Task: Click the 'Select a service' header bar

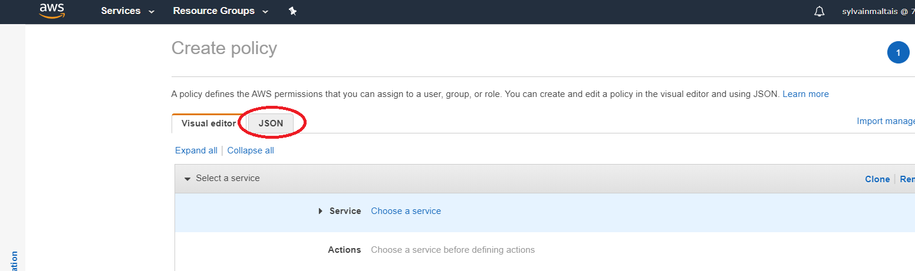Action: pyautogui.click(x=472, y=179)
